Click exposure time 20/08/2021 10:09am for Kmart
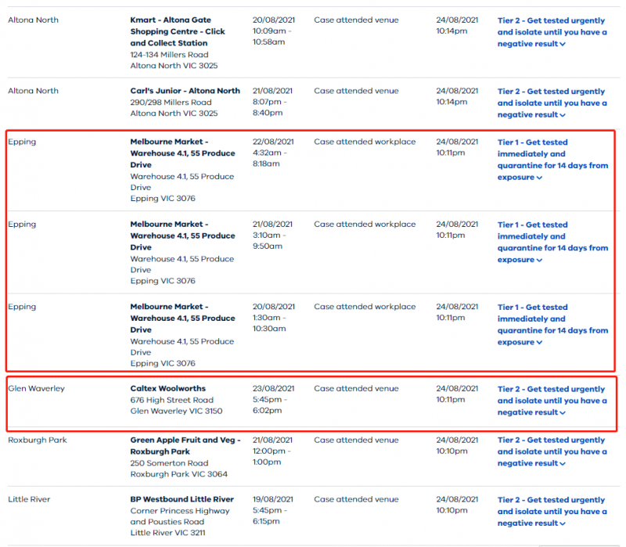626x547 pixels. tap(273, 31)
